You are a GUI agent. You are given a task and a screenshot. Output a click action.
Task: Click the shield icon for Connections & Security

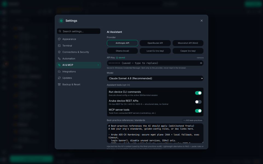pyautogui.click(x=59, y=52)
